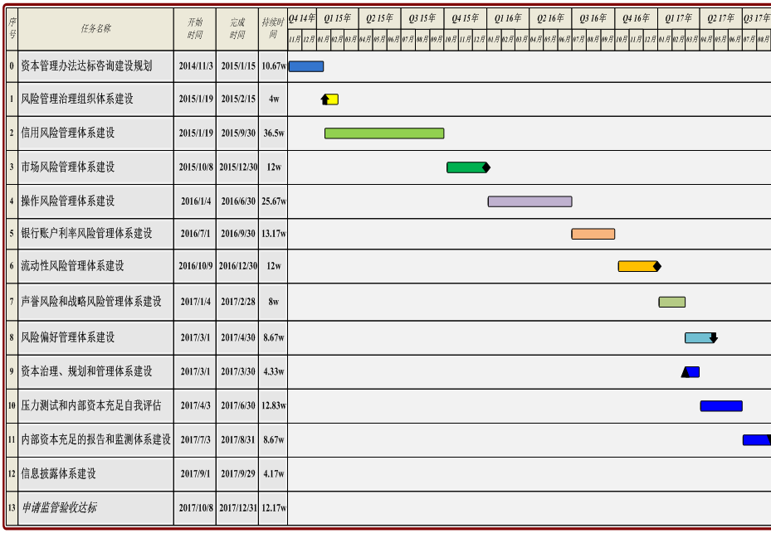
Task: Select the task name 信息披露体系建设
Action: 59,474
